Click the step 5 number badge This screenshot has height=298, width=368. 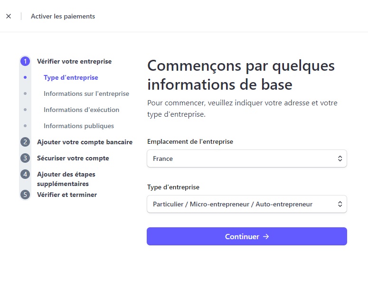[x=25, y=195]
